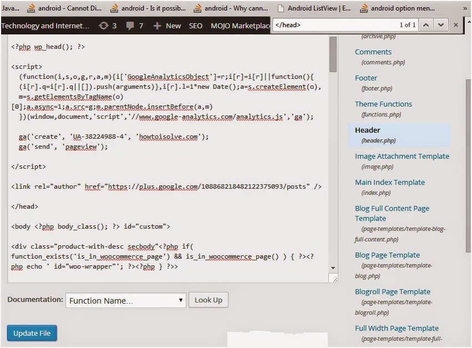Open 'android - Why cann...' bookmark
472x348 pixels.
[231, 8]
